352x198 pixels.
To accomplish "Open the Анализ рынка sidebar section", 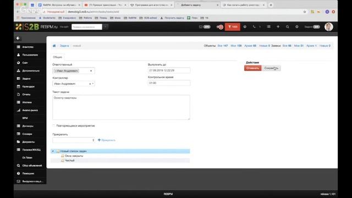I will coord(30,110).
